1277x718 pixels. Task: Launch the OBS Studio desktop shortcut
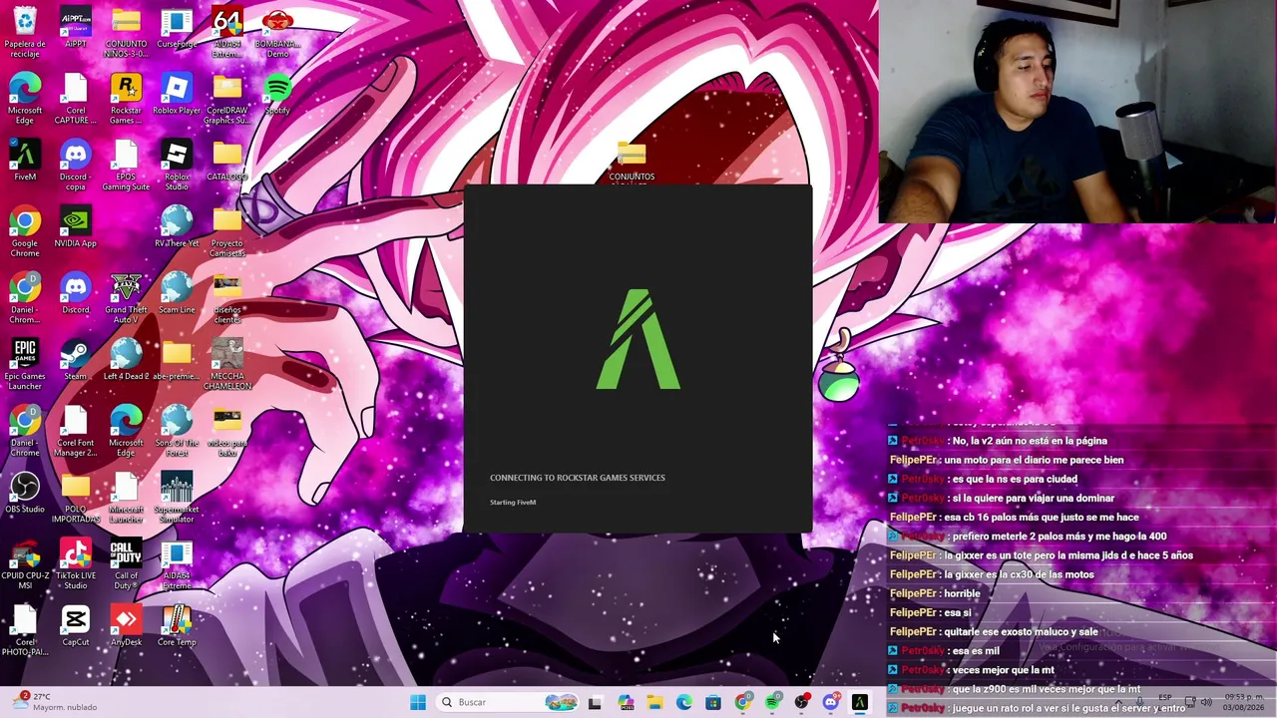click(x=25, y=494)
